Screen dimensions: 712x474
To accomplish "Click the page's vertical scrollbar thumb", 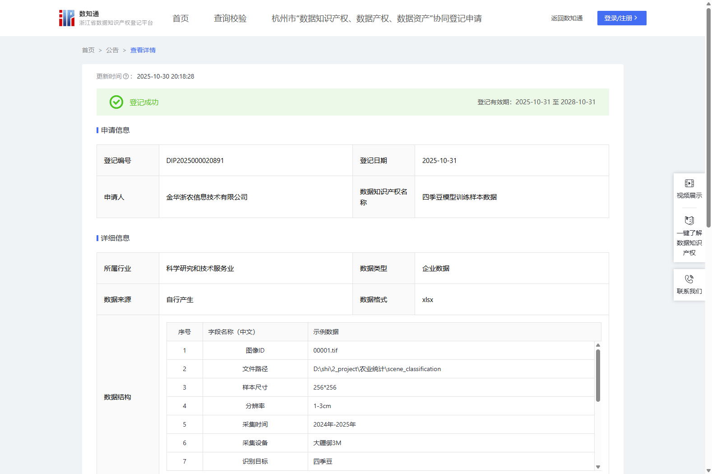I will tap(708, 117).
